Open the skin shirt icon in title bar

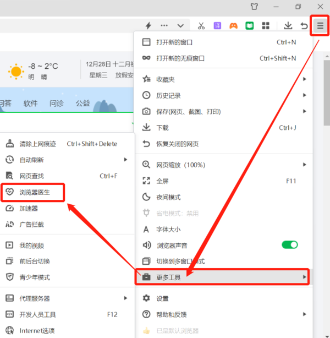(x=254, y=7)
